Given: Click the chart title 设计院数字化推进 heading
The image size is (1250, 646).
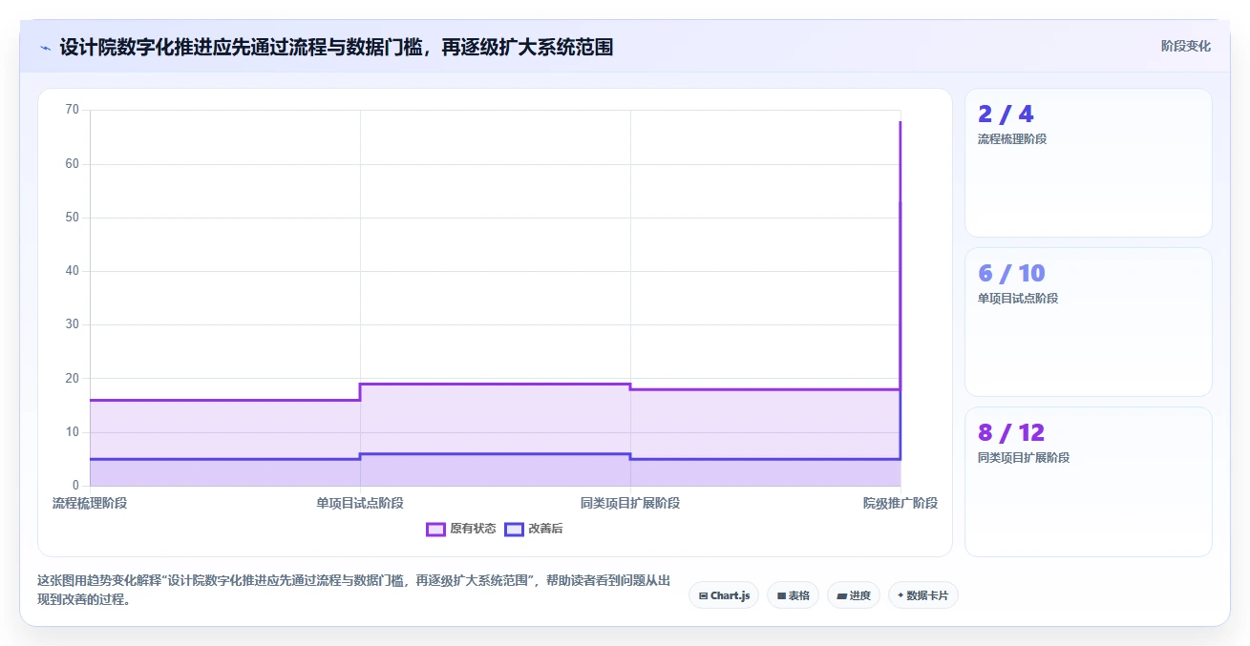Looking at the screenshot, I should point(336,47).
